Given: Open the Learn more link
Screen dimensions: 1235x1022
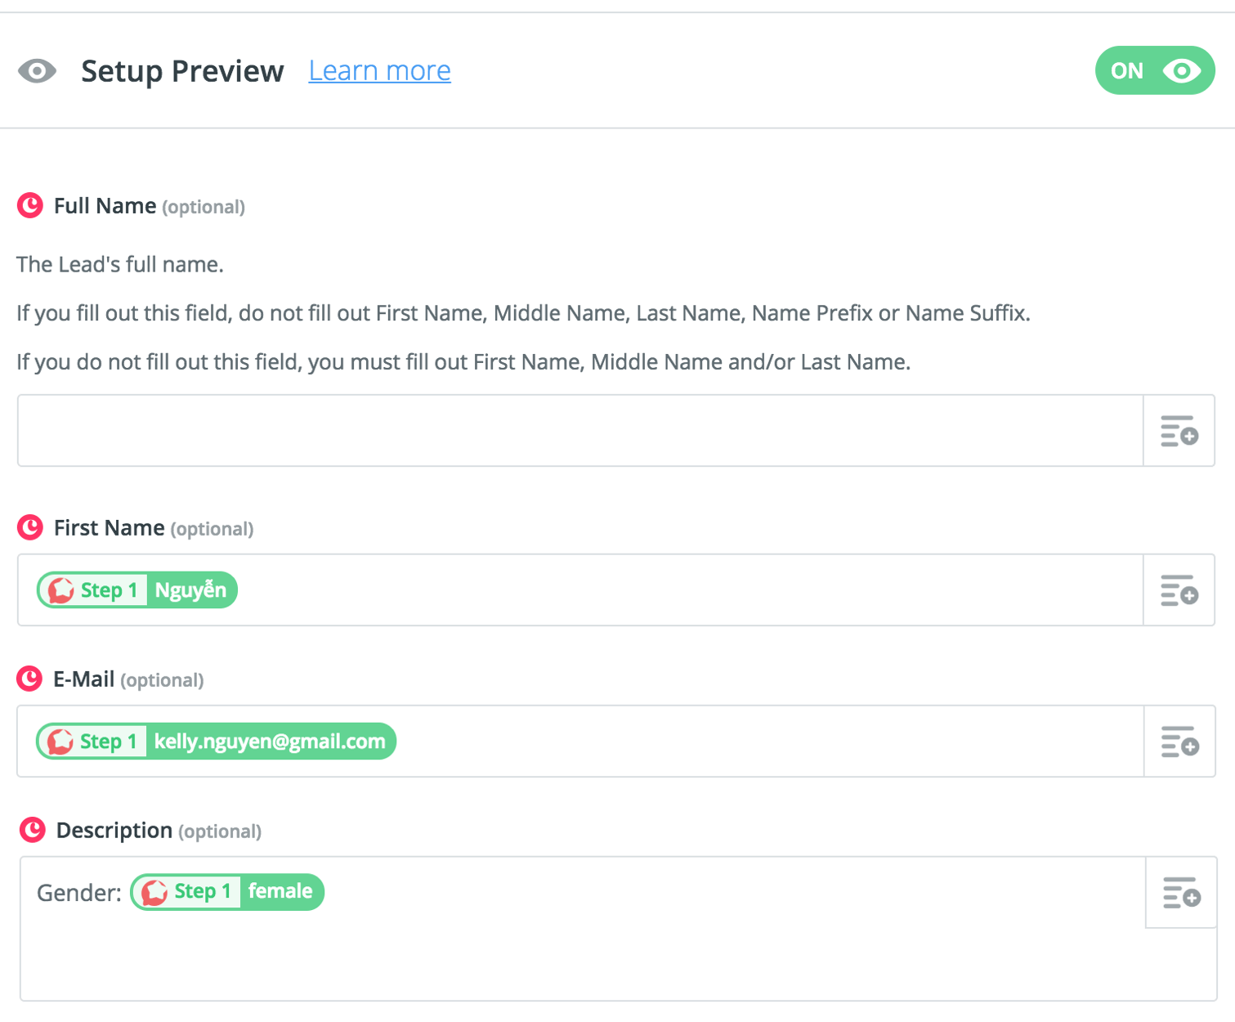Looking at the screenshot, I should pyautogui.click(x=379, y=71).
